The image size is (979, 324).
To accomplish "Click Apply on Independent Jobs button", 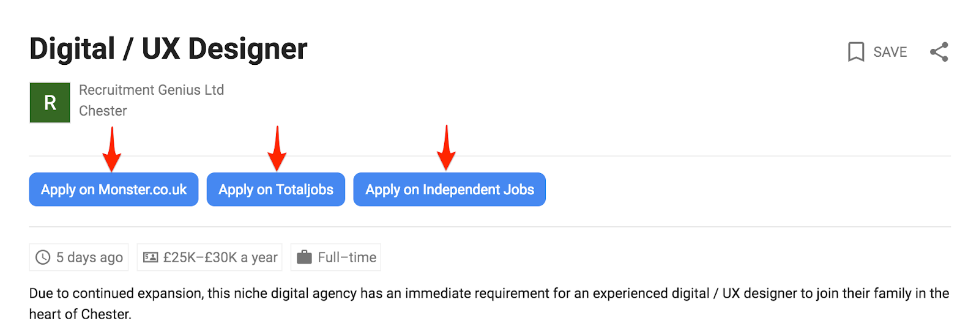I will 450,190.
